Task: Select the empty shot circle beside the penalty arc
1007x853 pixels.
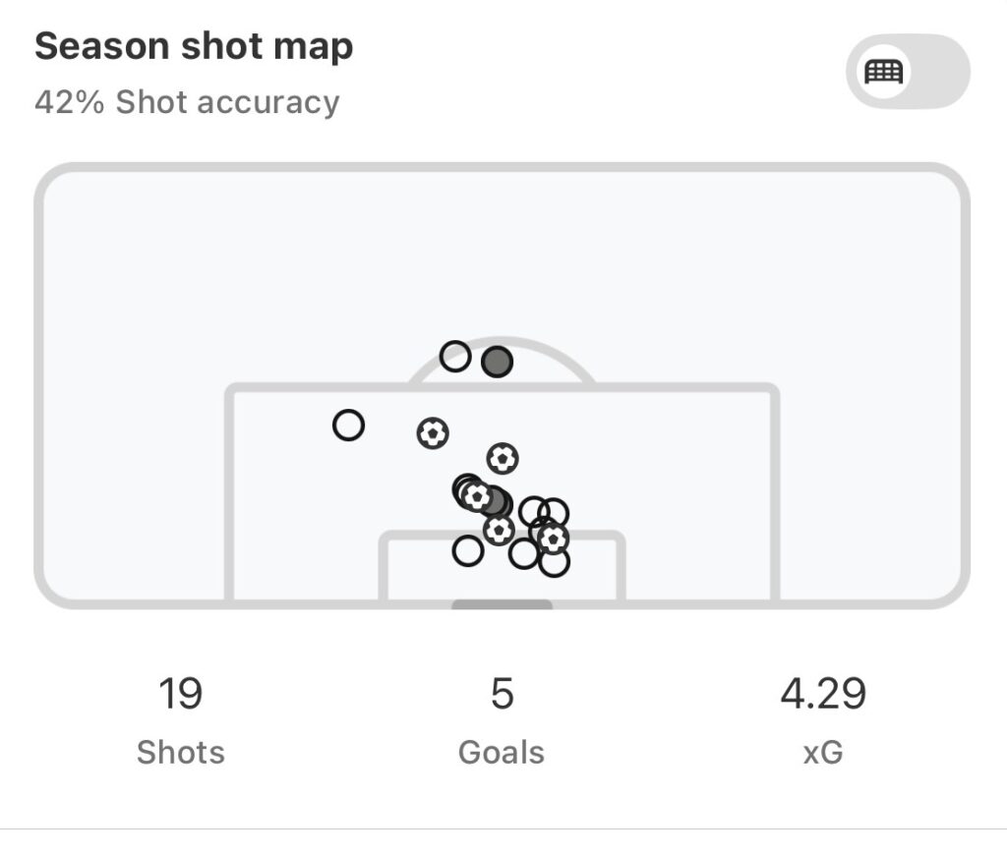Action: (455, 356)
